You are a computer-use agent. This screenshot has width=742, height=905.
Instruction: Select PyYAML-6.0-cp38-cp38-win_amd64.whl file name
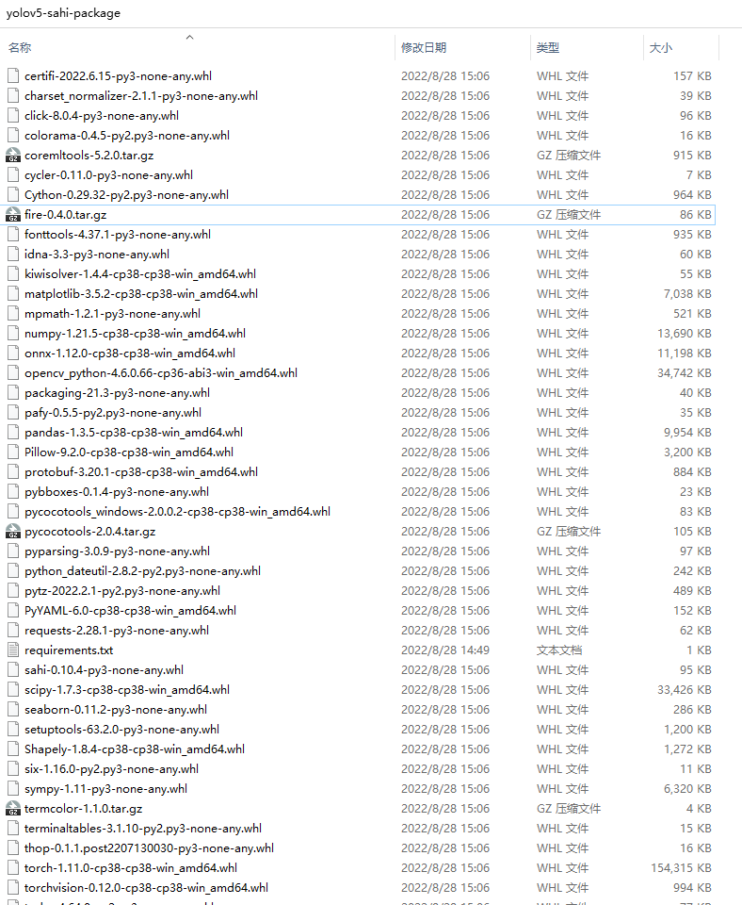click(130, 611)
